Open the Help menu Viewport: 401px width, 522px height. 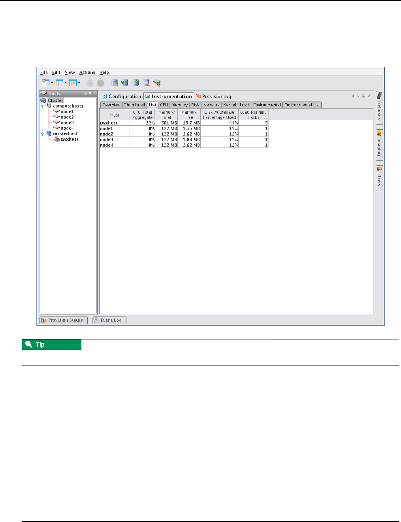point(104,72)
